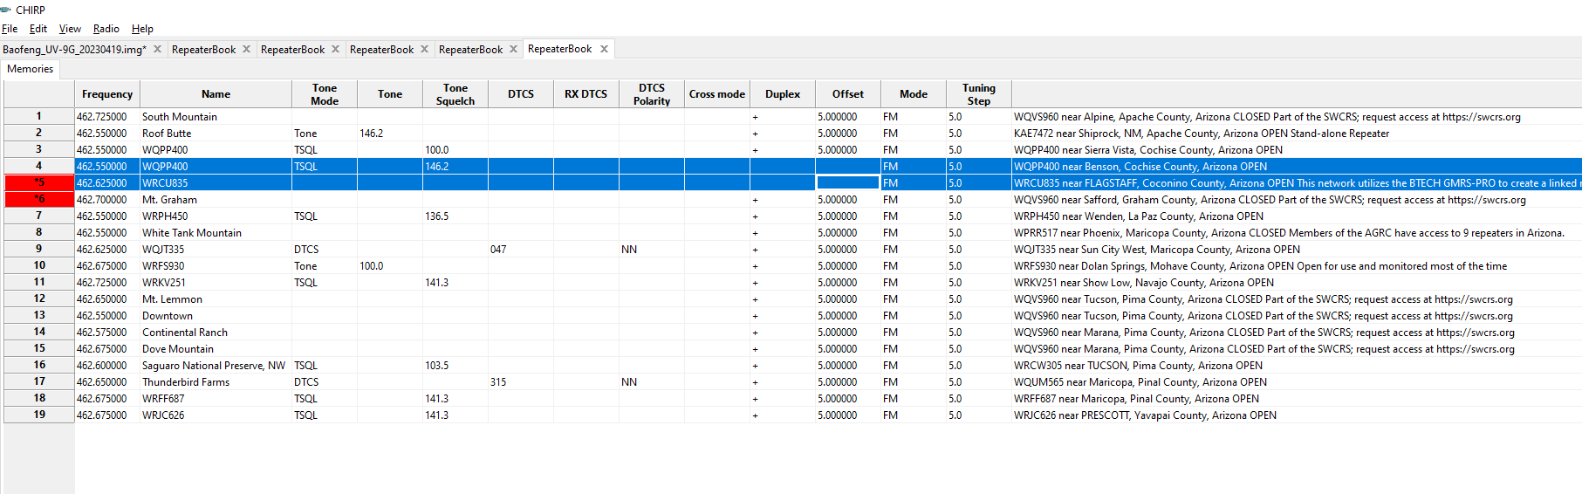Click the offset '5.000000' for Dove Mountain
1582x494 pixels.
[848, 348]
